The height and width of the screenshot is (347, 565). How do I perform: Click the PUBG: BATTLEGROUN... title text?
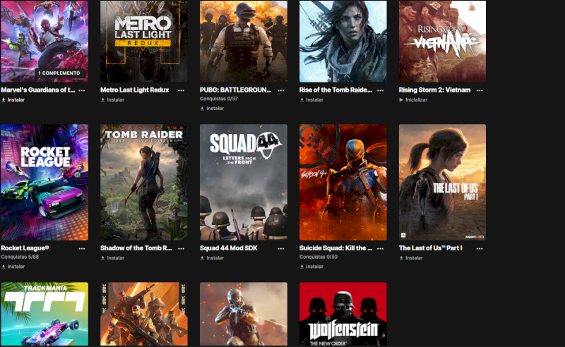tap(236, 90)
